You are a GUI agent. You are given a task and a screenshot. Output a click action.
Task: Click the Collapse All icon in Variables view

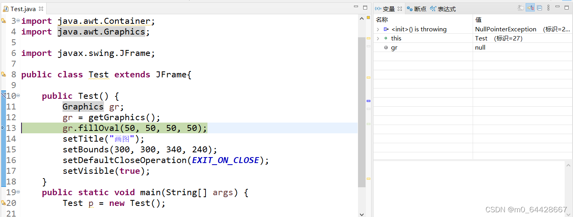pos(540,8)
